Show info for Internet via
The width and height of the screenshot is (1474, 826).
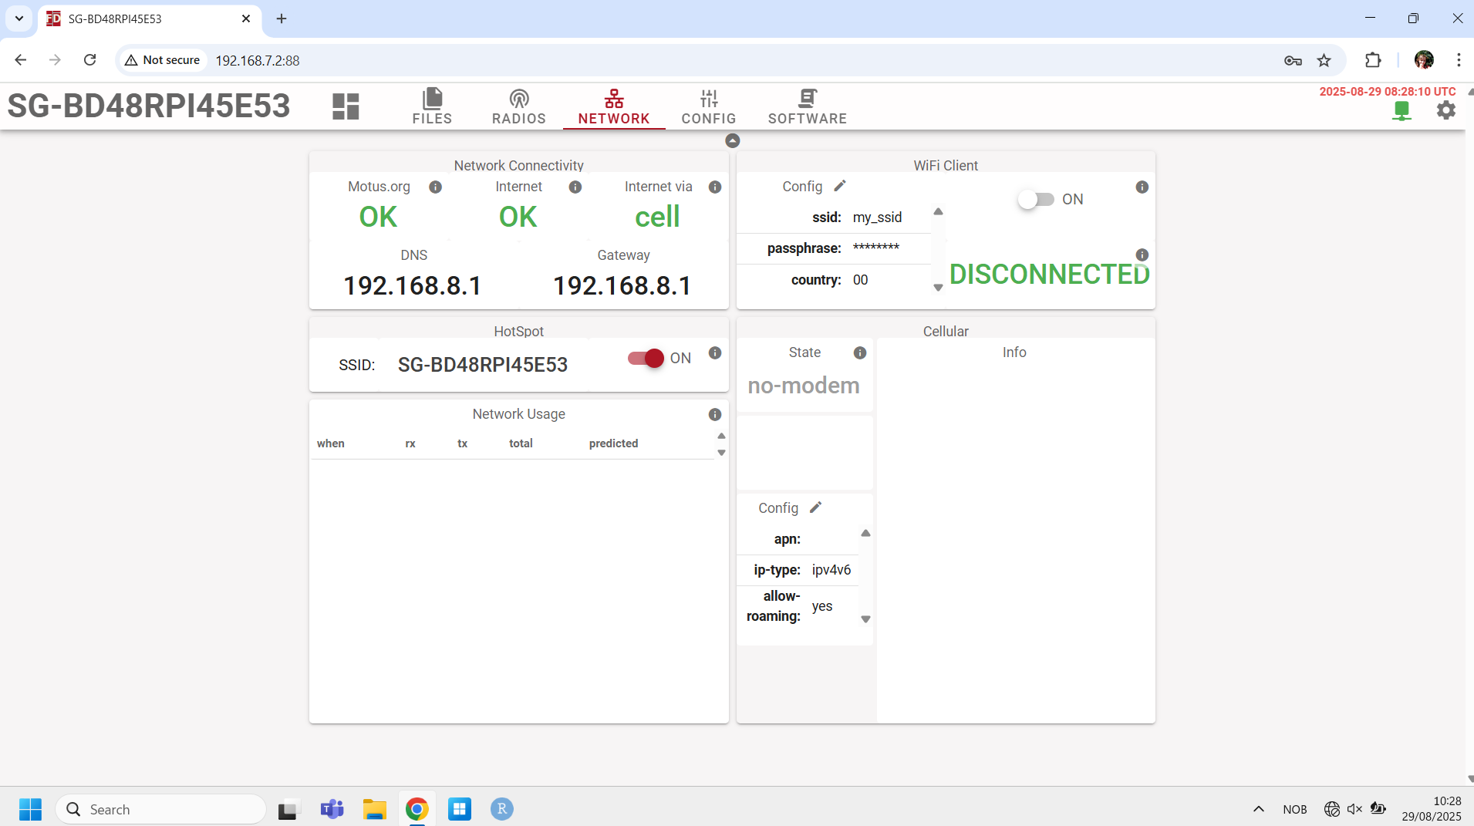pos(715,187)
